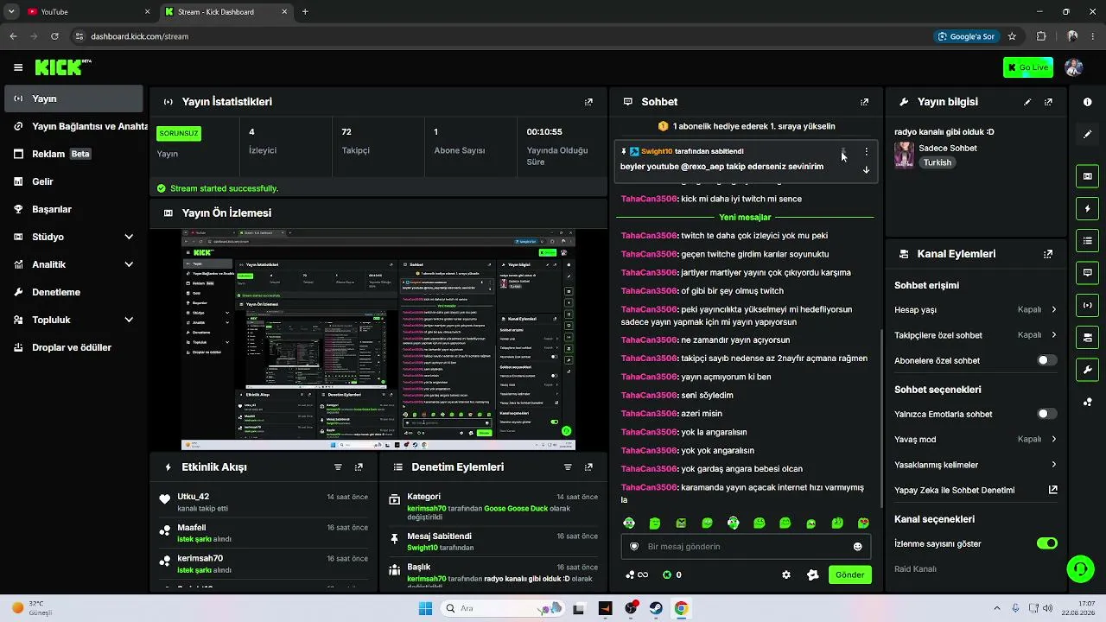Click the Bir mesaj gönderin input
The width and height of the screenshot is (1106, 622).
click(746, 547)
